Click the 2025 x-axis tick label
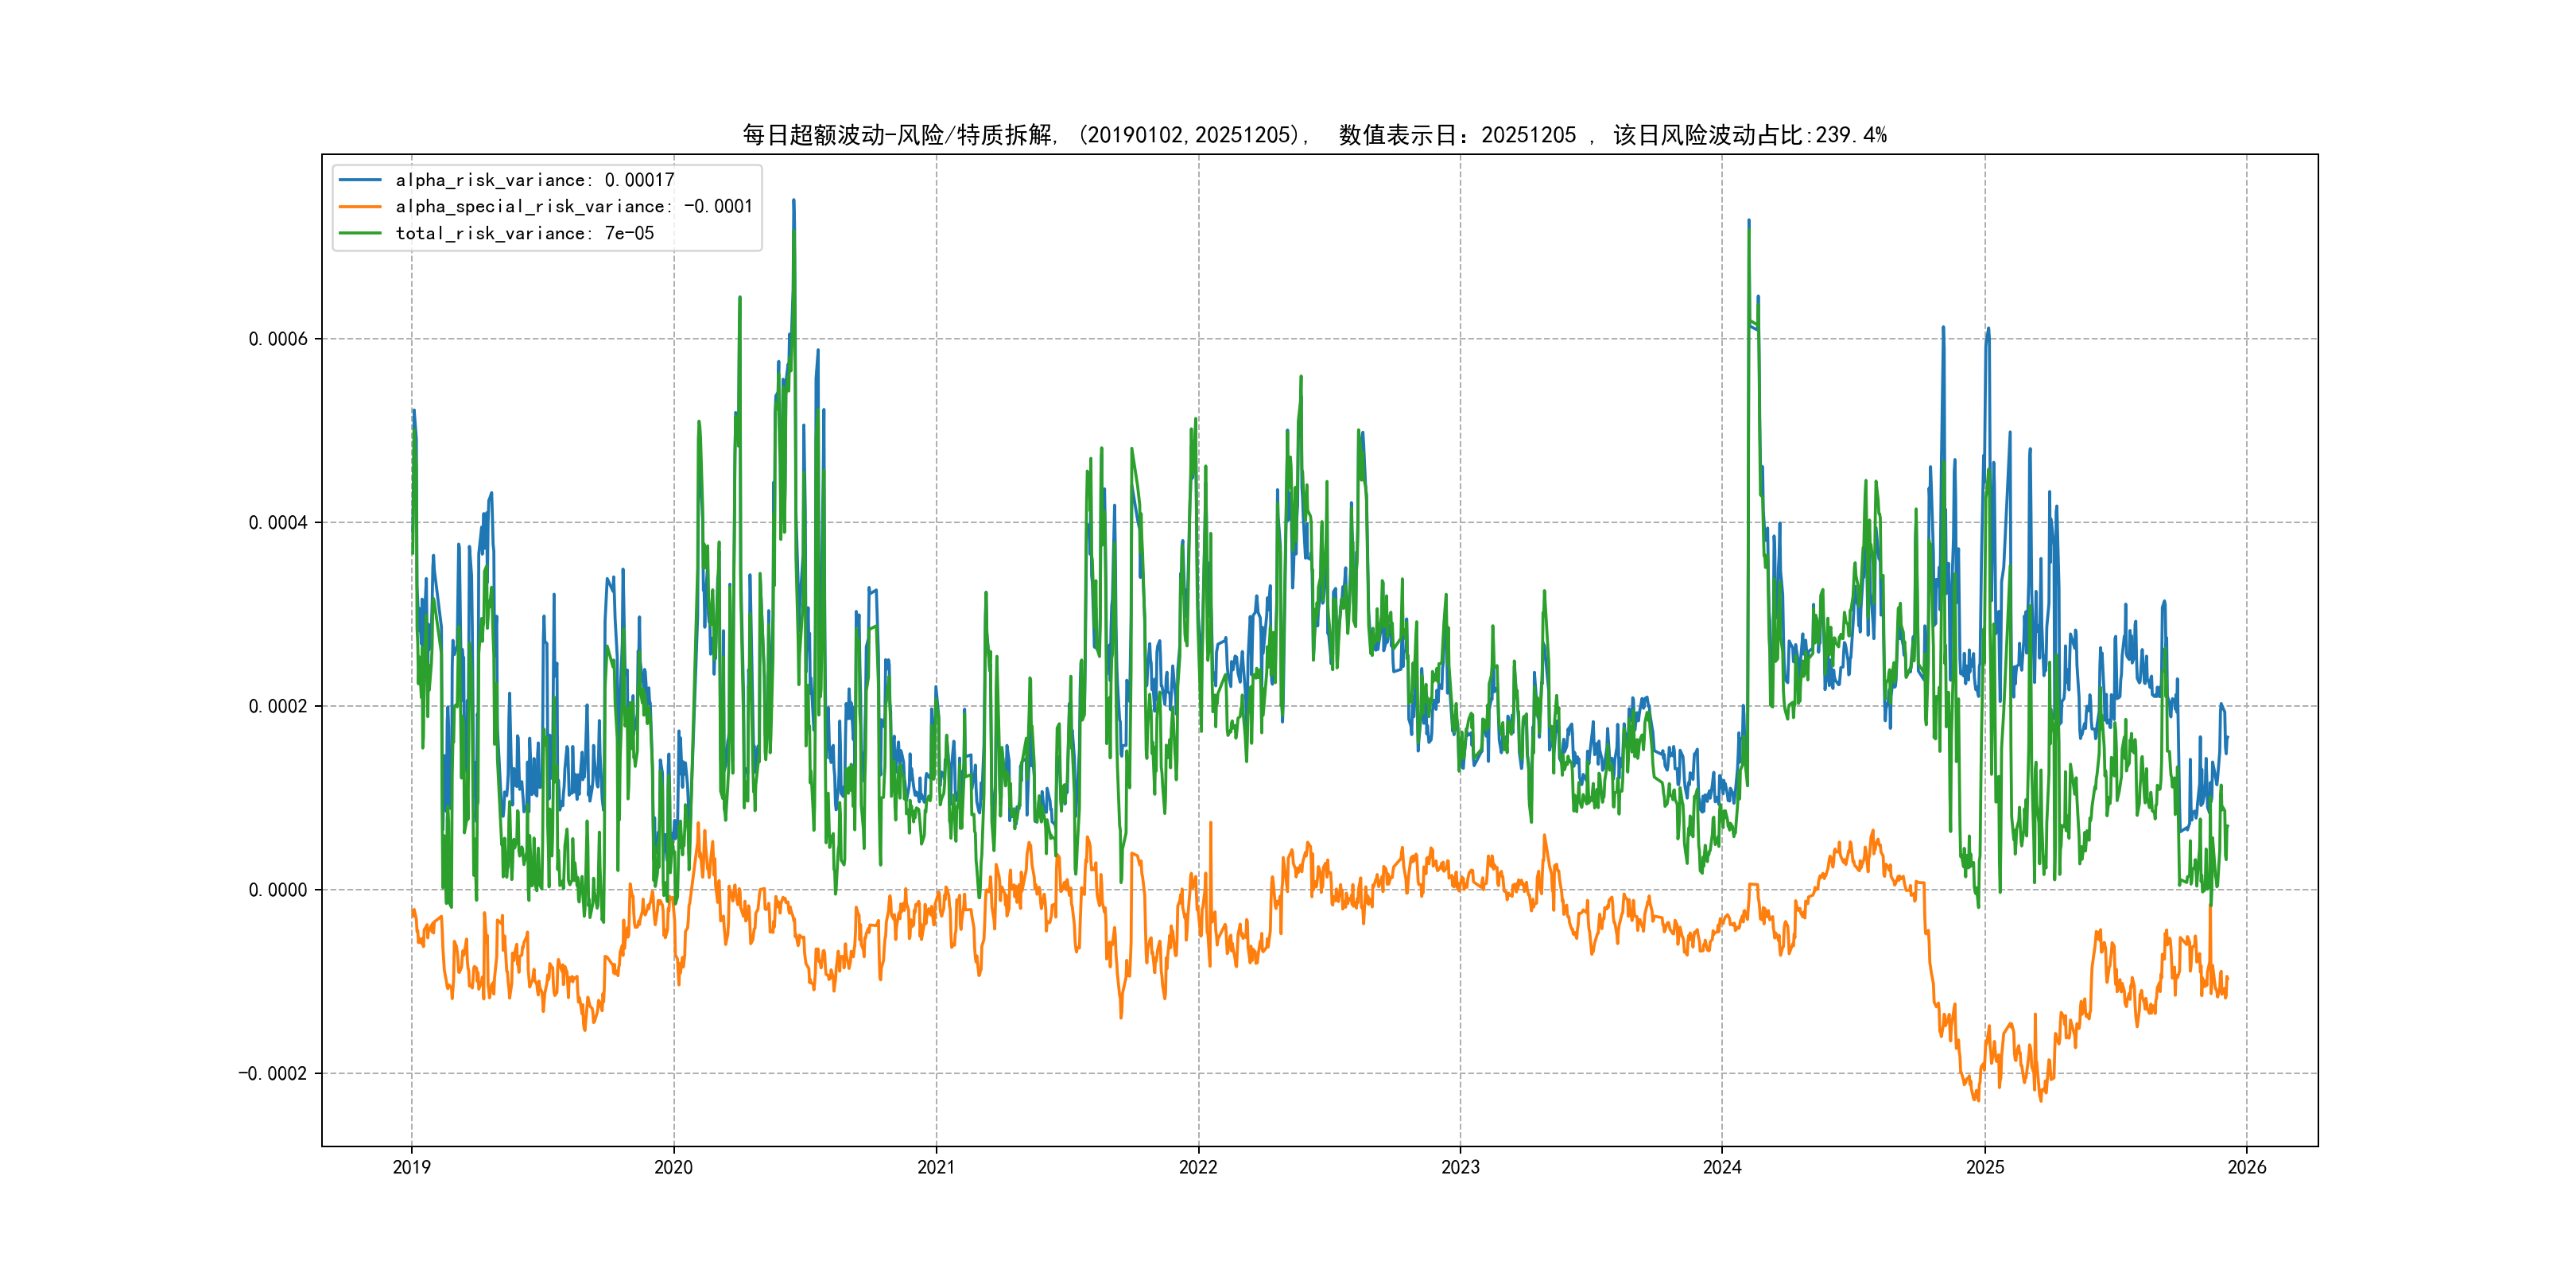 coord(1985,1167)
